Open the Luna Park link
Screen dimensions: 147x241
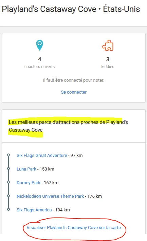26,169
